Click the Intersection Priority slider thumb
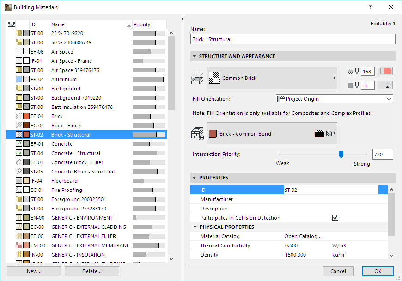 point(341,154)
